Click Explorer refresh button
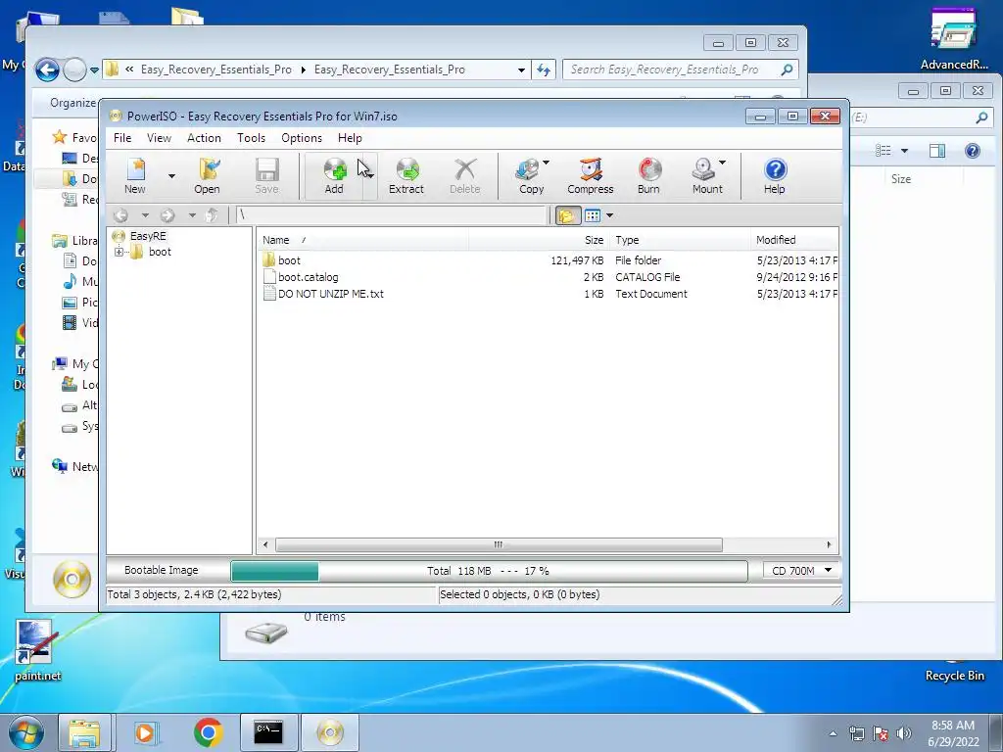Image resolution: width=1003 pixels, height=752 pixels. 543,70
